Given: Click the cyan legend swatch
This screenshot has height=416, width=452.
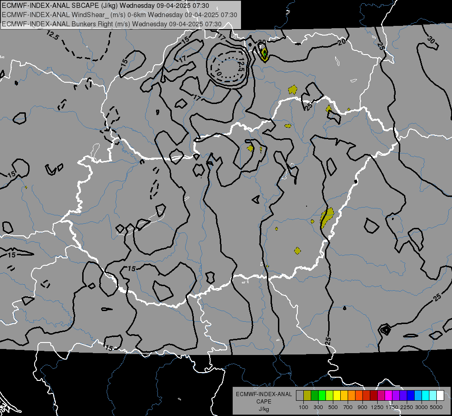Looking at the screenshot, I should (x=426, y=396).
